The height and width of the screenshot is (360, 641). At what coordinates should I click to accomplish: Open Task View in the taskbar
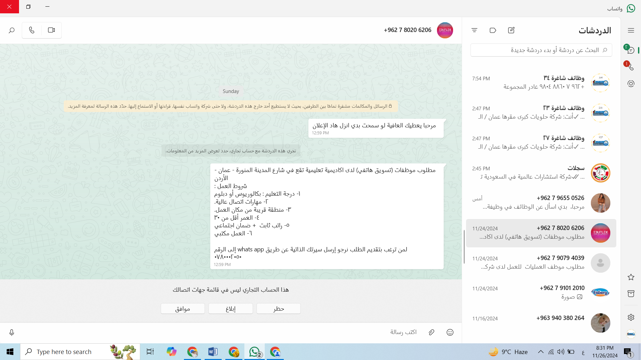(150, 352)
